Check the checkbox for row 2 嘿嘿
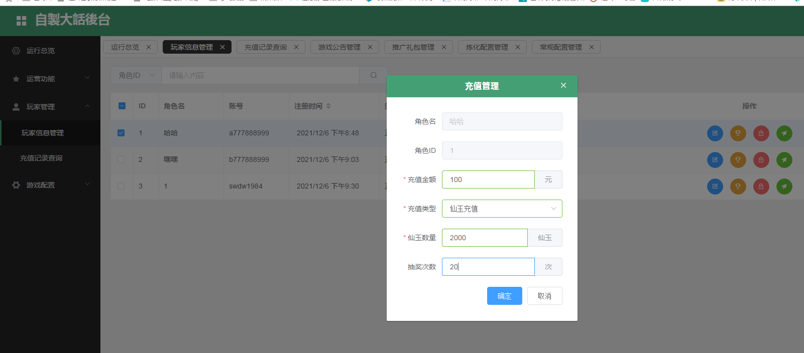Viewport: 804px width, 353px height. pos(121,159)
